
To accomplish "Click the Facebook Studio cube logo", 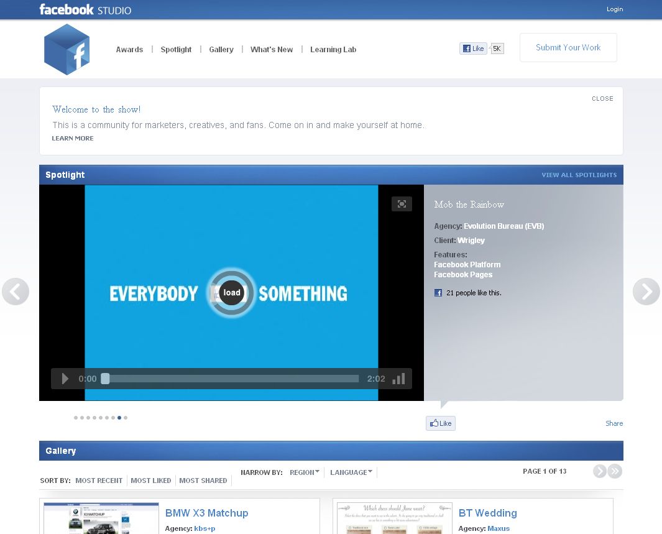I will click(67, 49).
